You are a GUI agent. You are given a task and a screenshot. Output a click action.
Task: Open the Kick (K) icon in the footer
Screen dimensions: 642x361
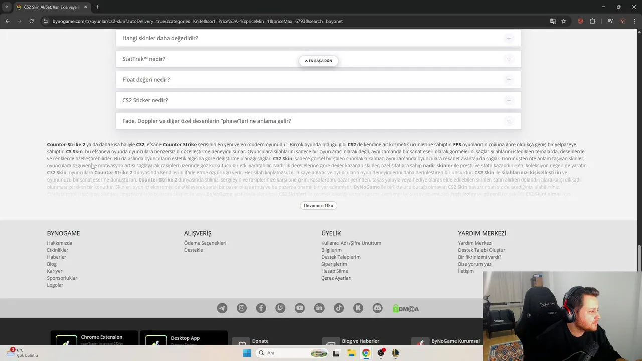[x=358, y=308]
